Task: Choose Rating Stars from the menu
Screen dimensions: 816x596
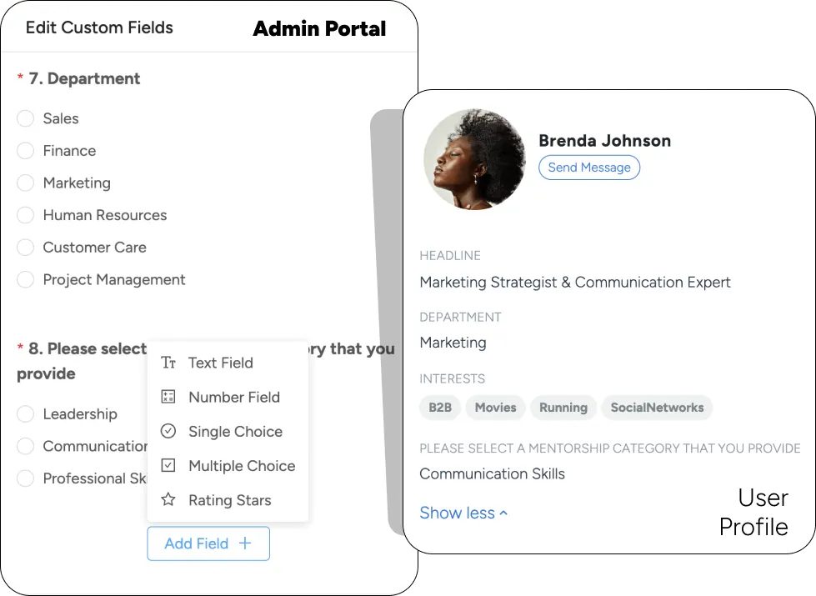Action: click(228, 499)
